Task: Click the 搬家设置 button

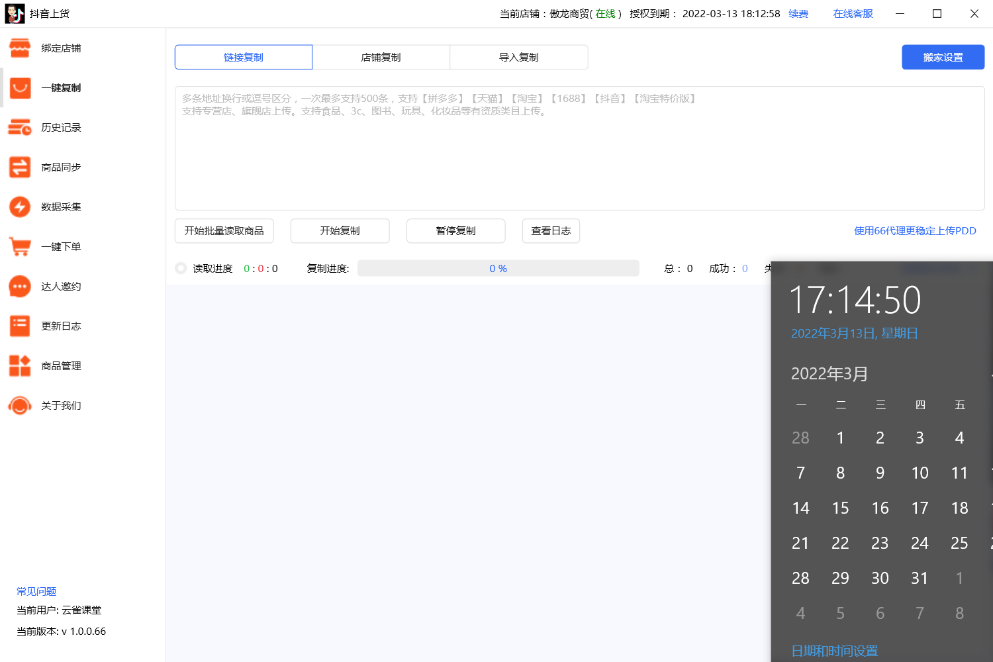Action: coord(943,58)
